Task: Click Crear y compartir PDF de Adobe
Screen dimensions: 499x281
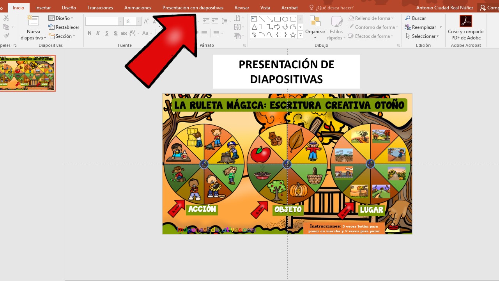Action: [x=466, y=27]
